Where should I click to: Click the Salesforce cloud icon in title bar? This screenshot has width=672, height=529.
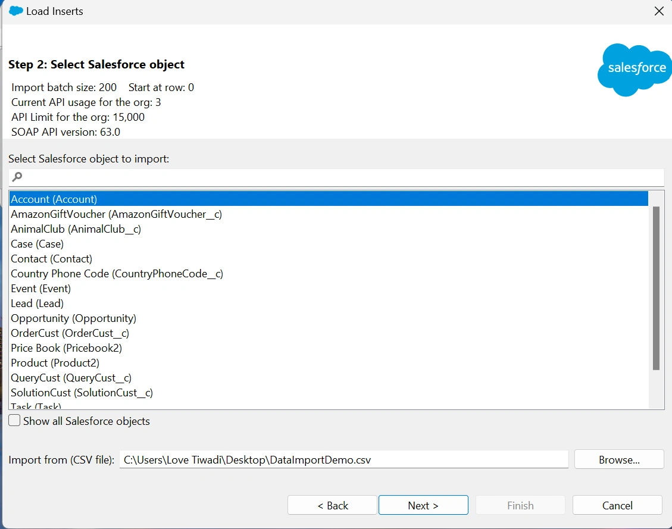pyautogui.click(x=15, y=11)
